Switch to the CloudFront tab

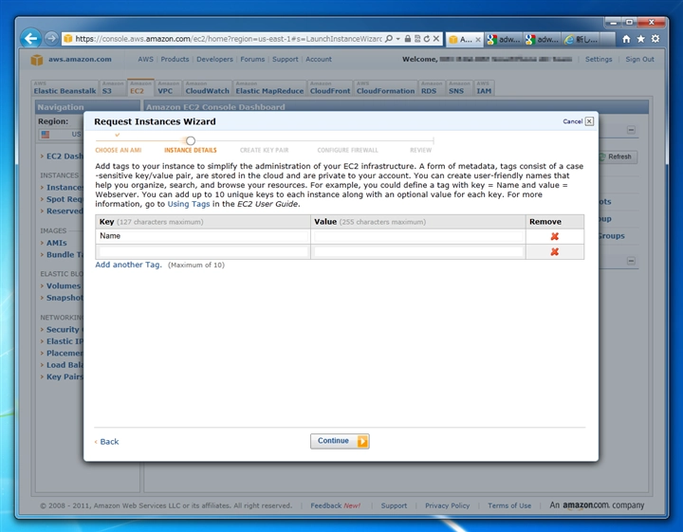click(x=330, y=88)
